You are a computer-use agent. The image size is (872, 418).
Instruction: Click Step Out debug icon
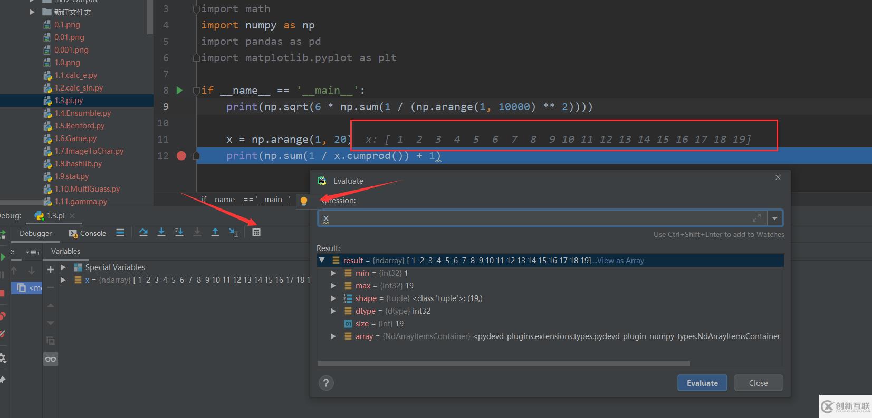(x=215, y=232)
